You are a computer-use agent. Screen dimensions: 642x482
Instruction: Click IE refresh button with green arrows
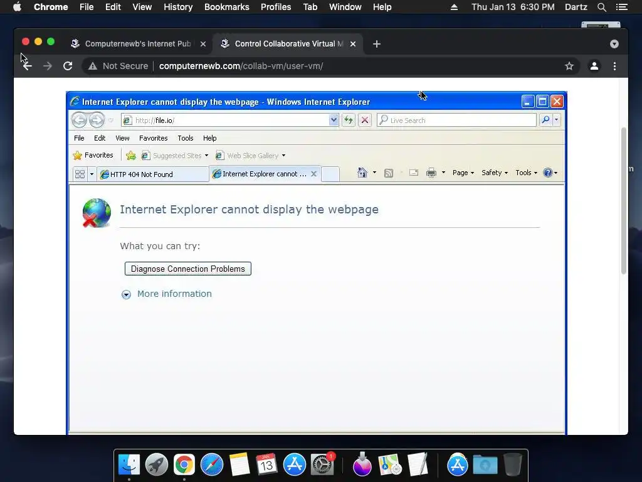[x=349, y=120]
